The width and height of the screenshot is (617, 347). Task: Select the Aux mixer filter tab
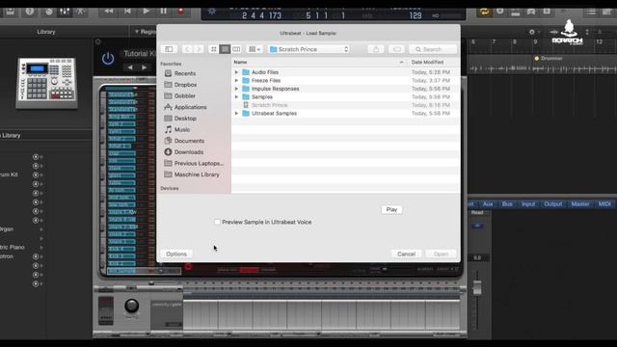pyautogui.click(x=488, y=203)
